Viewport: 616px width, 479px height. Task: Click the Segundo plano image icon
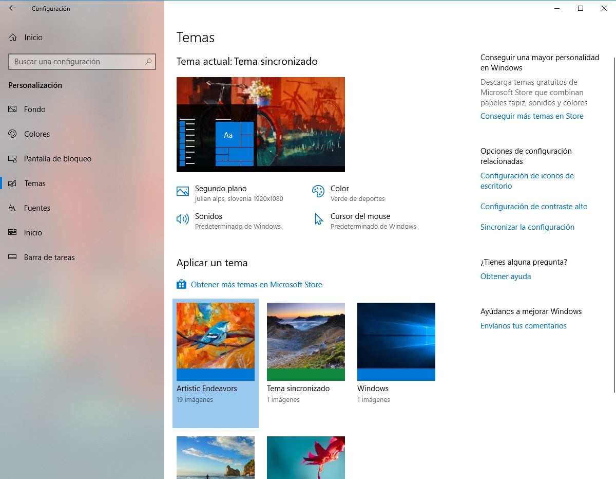183,191
